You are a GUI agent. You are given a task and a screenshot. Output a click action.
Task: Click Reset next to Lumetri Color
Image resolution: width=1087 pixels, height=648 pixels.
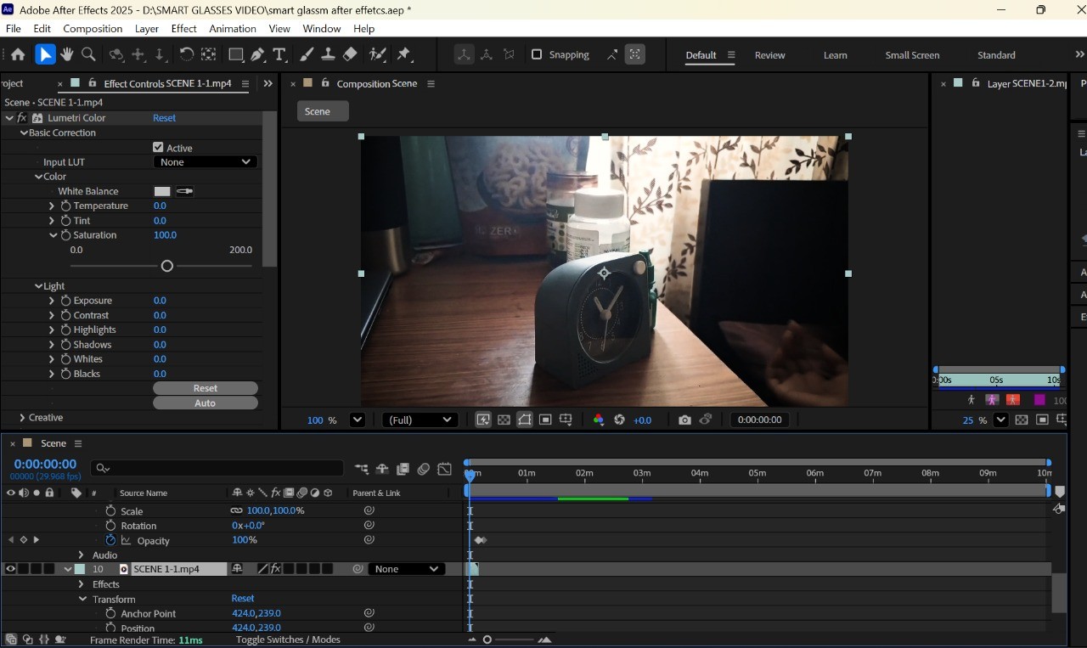[x=164, y=118]
